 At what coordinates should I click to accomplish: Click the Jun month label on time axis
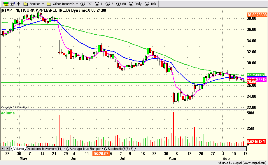[74, 159]
